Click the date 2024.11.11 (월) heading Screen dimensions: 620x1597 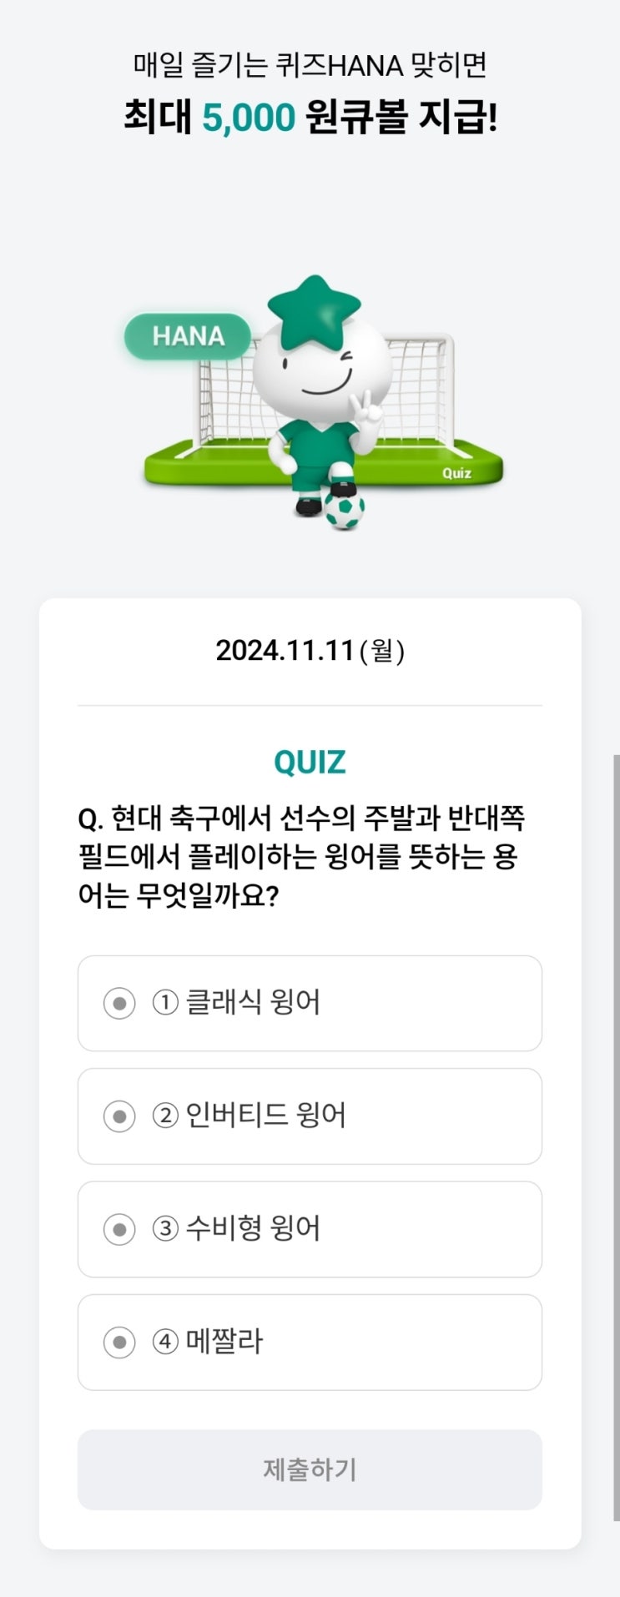[x=310, y=651]
